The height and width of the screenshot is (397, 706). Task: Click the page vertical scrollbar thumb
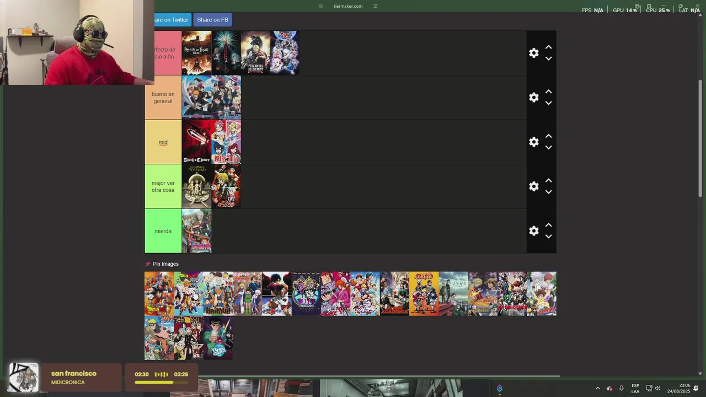click(700, 138)
